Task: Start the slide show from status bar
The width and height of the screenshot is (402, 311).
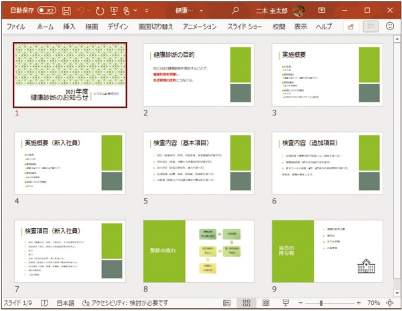Action: coord(285,303)
